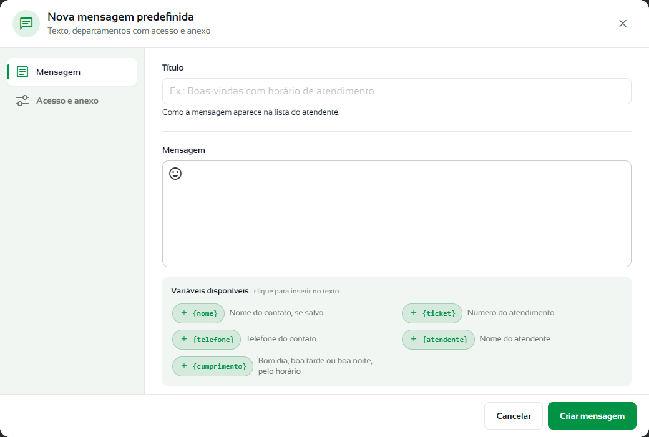Image resolution: width=649 pixels, height=437 pixels.
Task: Insert the {nome} variable
Action: pyautogui.click(x=198, y=313)
